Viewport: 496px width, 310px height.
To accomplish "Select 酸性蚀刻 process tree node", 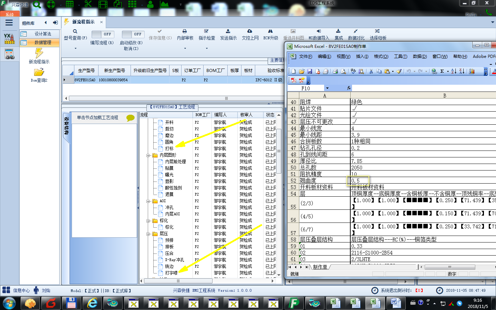I will (x=173, y=188).
